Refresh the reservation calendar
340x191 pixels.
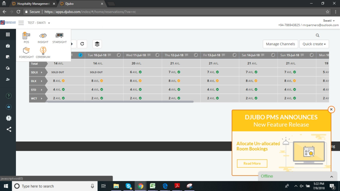click(82, 44)
